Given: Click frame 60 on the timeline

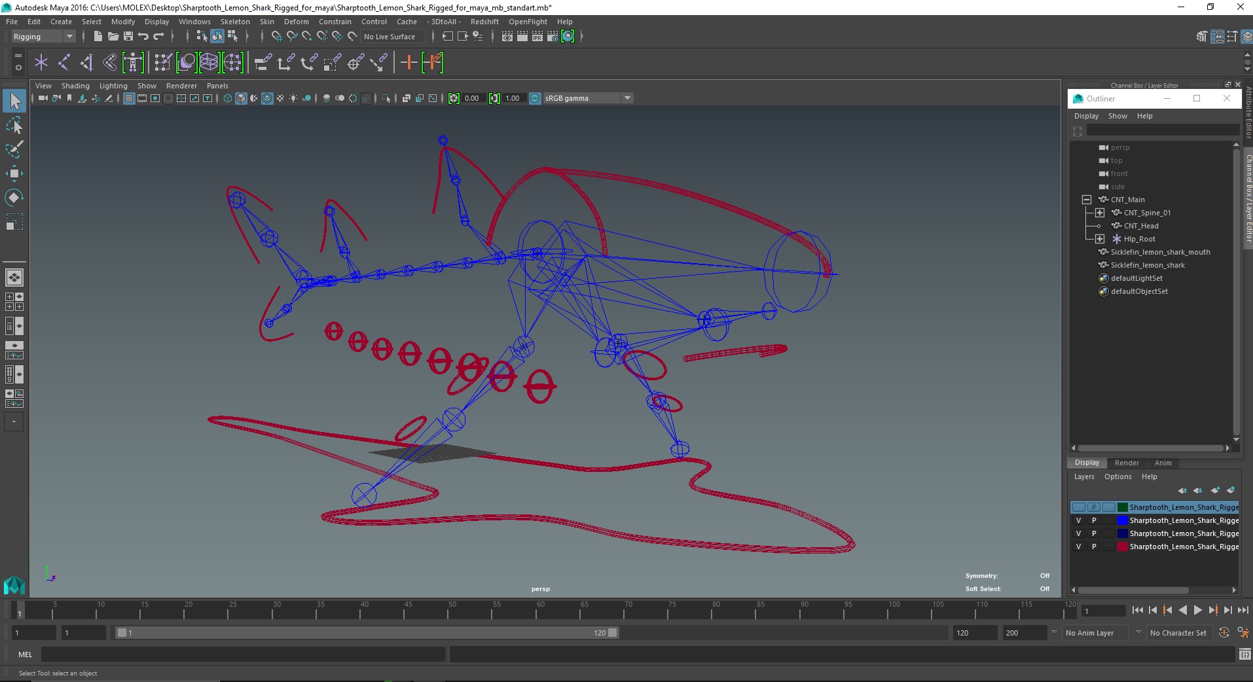Looking at the screenshot, I should pyautogui.click(x=540, y=610).
